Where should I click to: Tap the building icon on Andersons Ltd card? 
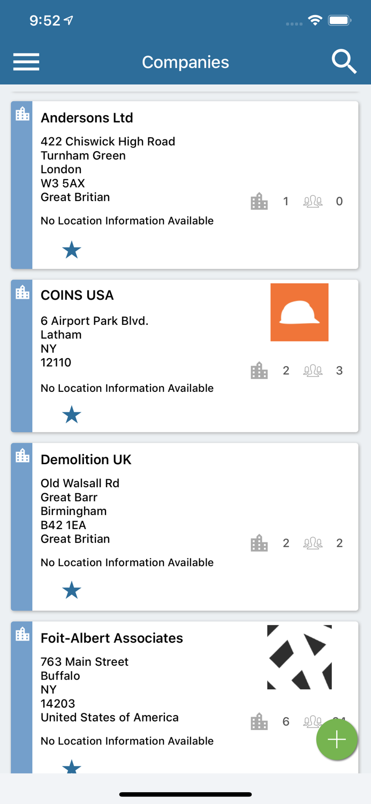coord(259,201)
